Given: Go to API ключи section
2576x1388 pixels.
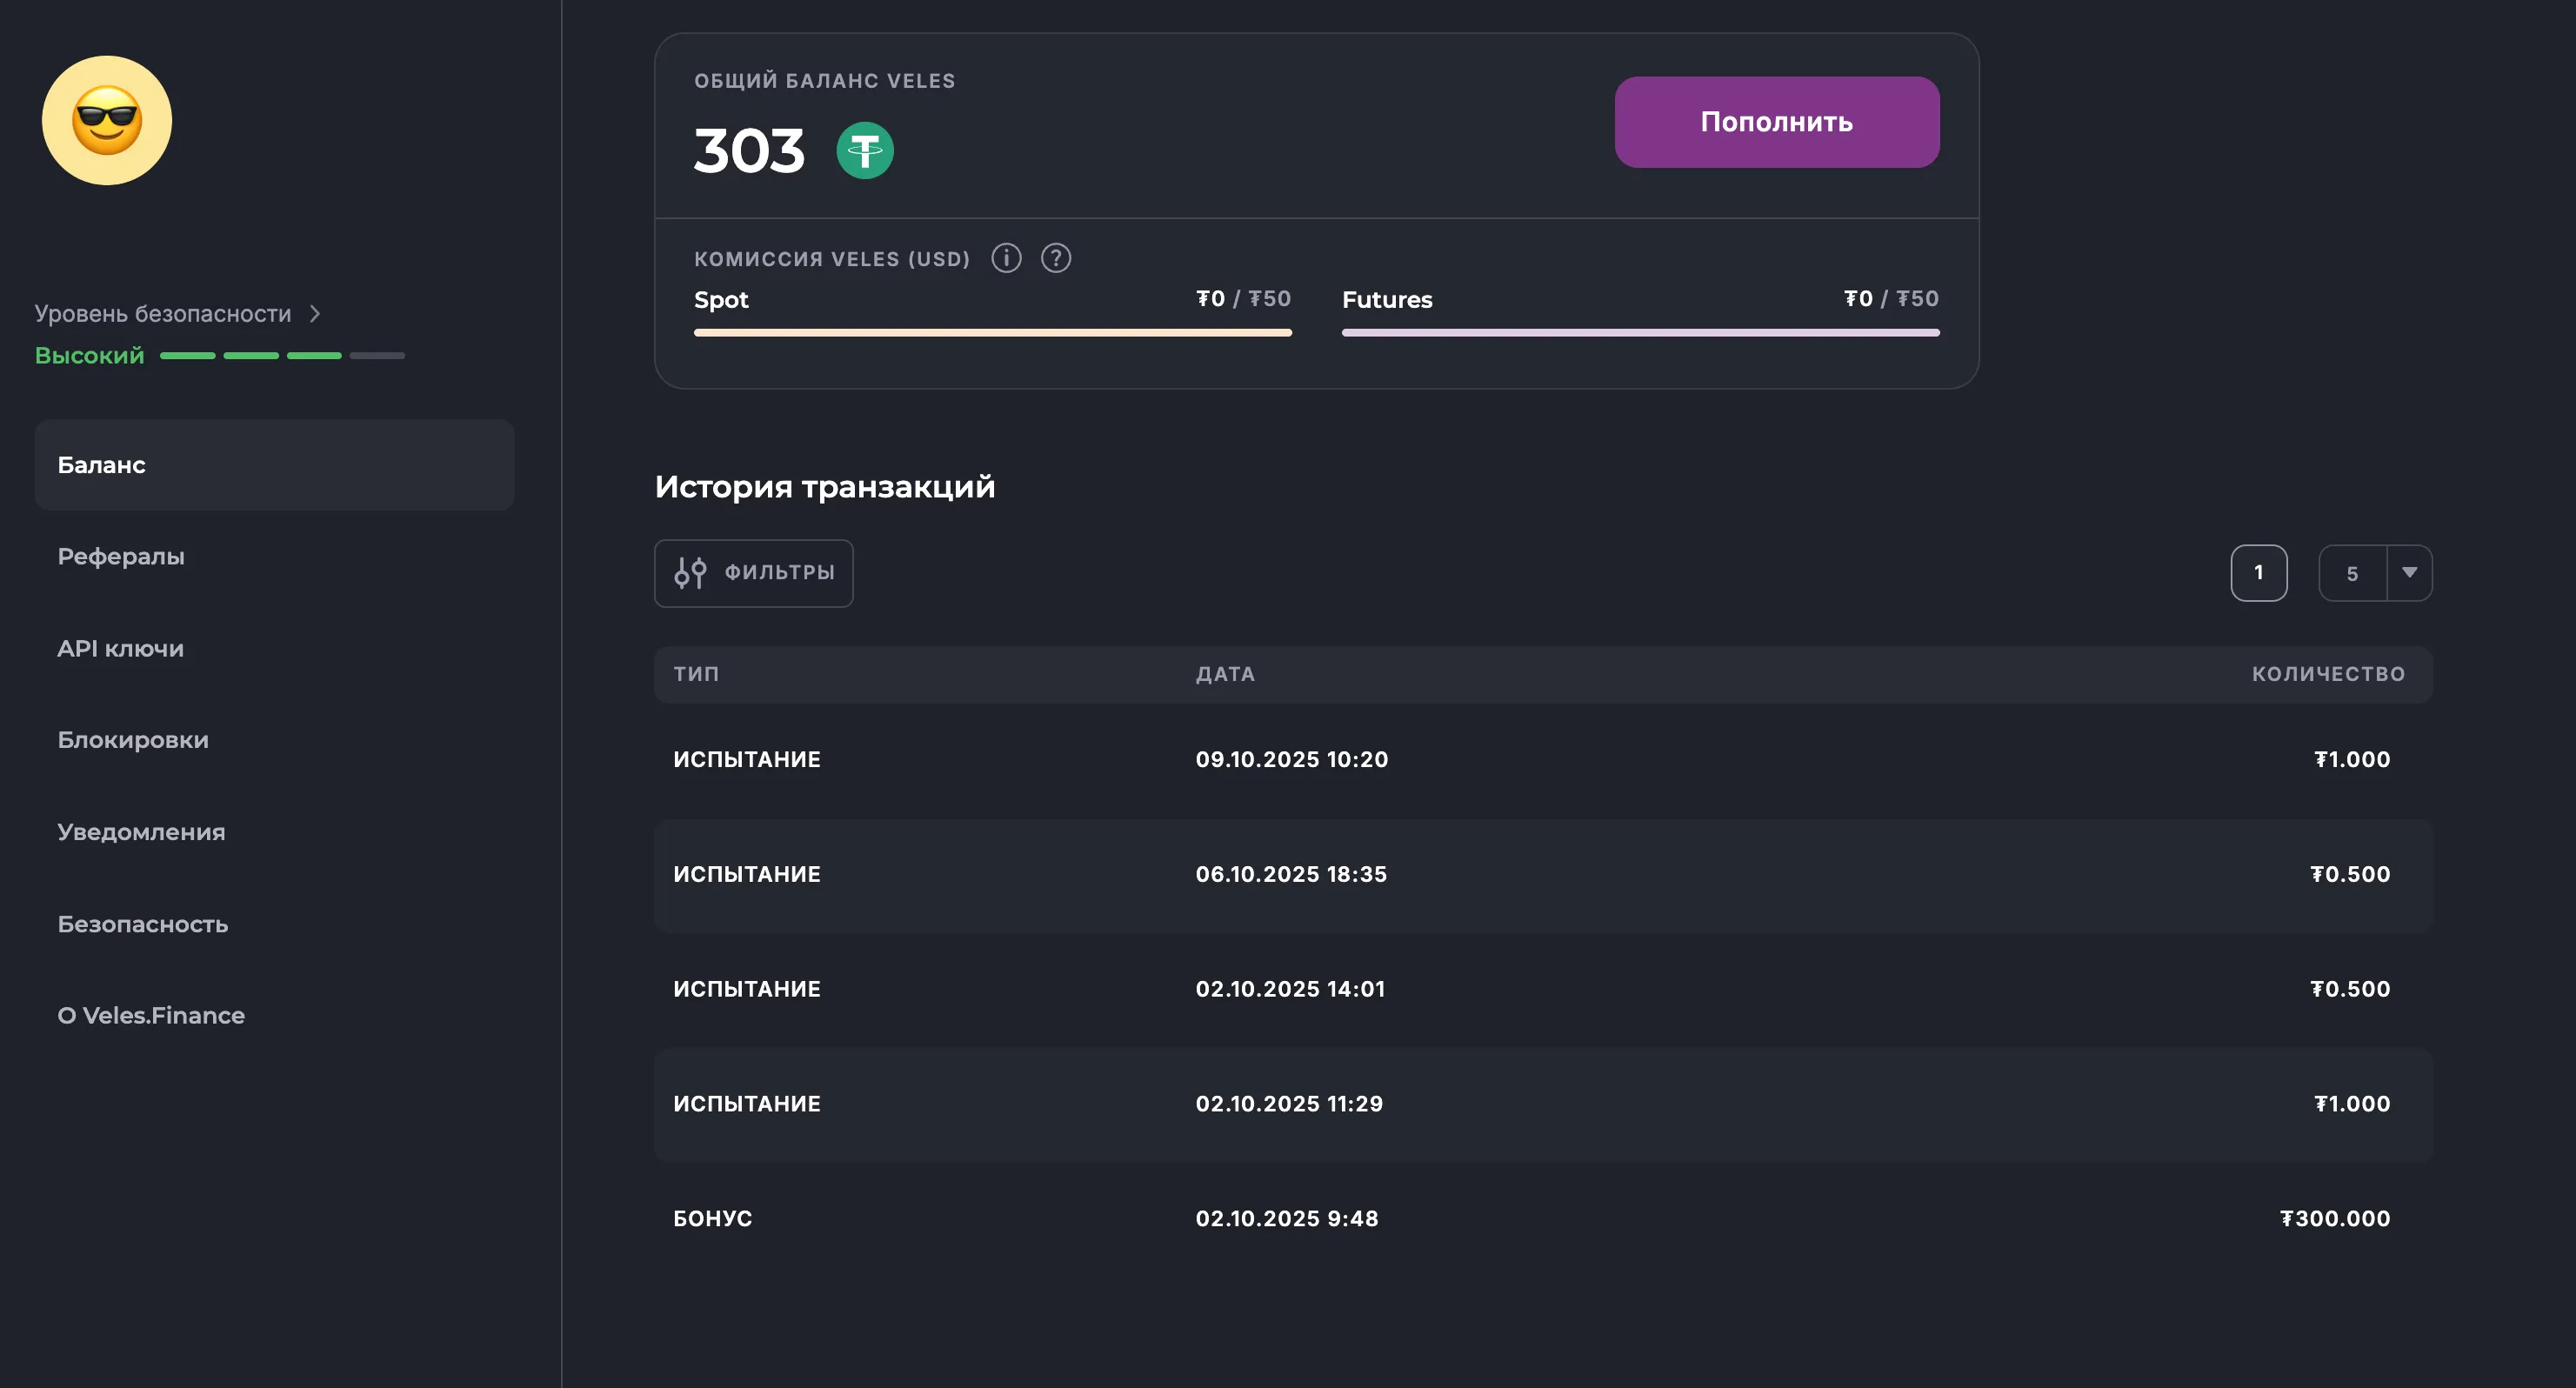Looking at the screenshot, I should pos(121,648).
